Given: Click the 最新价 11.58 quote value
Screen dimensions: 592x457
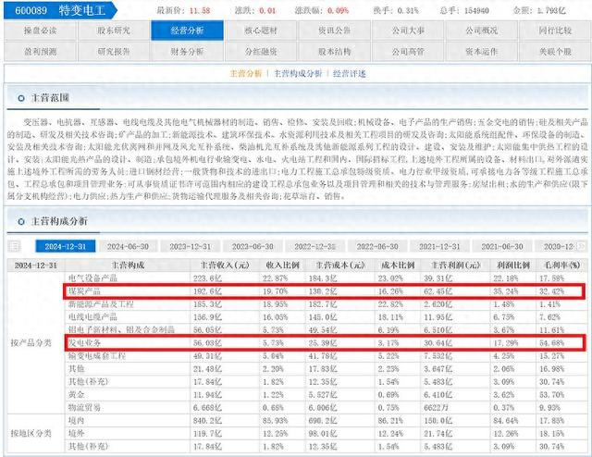Looking at the screenshot, I should pyautogui.click(x=200, y=10).
